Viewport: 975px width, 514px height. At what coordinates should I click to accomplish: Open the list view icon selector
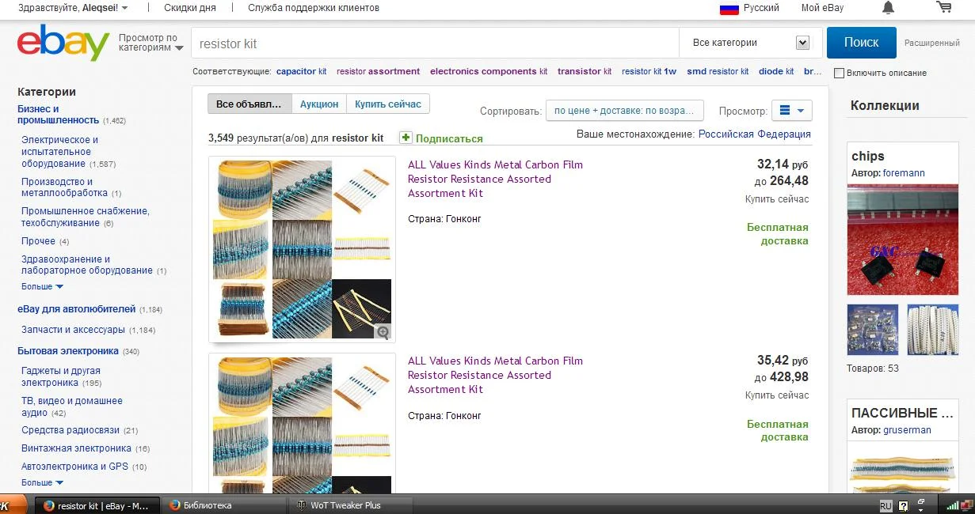tap(792, 111)
